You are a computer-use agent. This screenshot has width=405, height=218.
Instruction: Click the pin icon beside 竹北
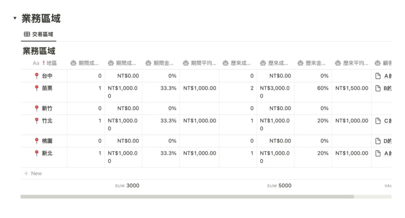click(x=37, y=121)
